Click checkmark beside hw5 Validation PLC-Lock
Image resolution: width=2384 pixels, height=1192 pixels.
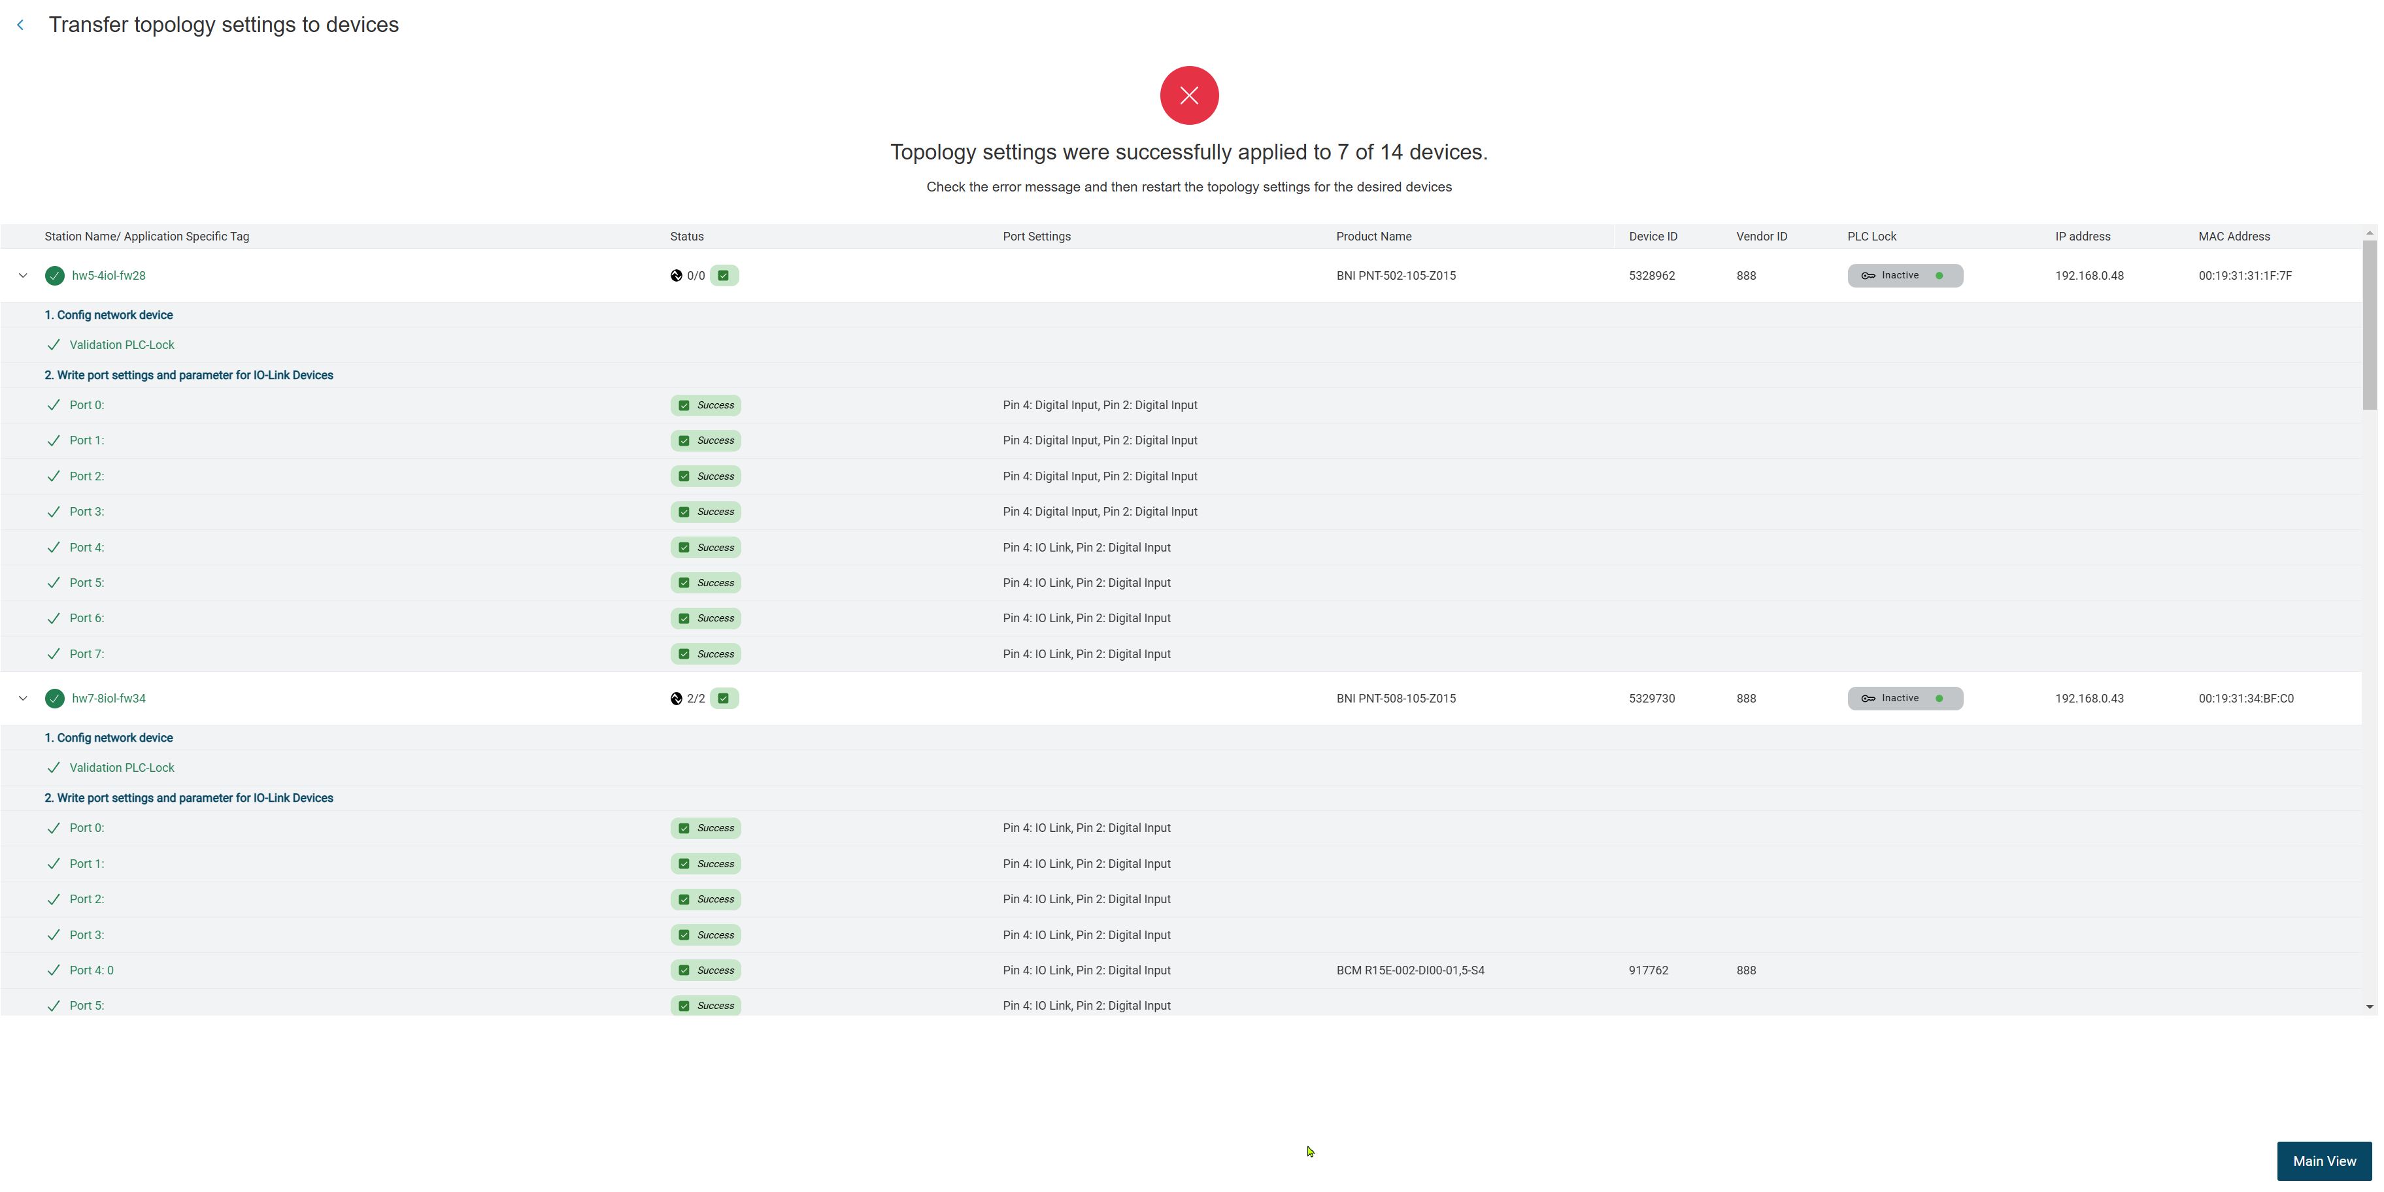tap(54, 345)
